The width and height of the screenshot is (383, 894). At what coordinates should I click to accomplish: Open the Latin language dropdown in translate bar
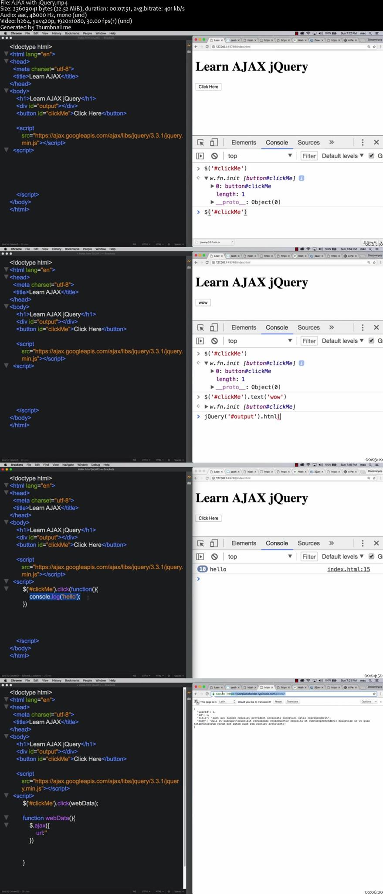pyautogui.click(x=227, y=702)
